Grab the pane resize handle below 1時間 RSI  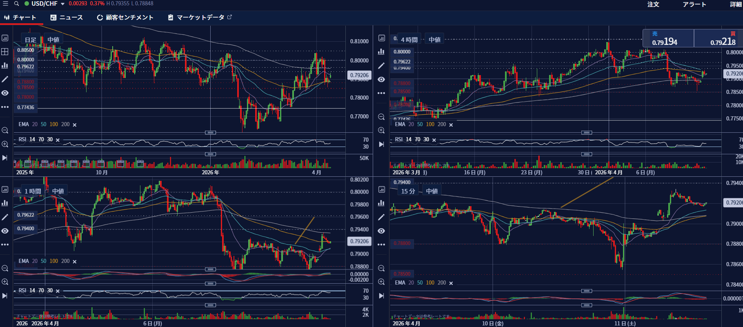click(210, 305)
